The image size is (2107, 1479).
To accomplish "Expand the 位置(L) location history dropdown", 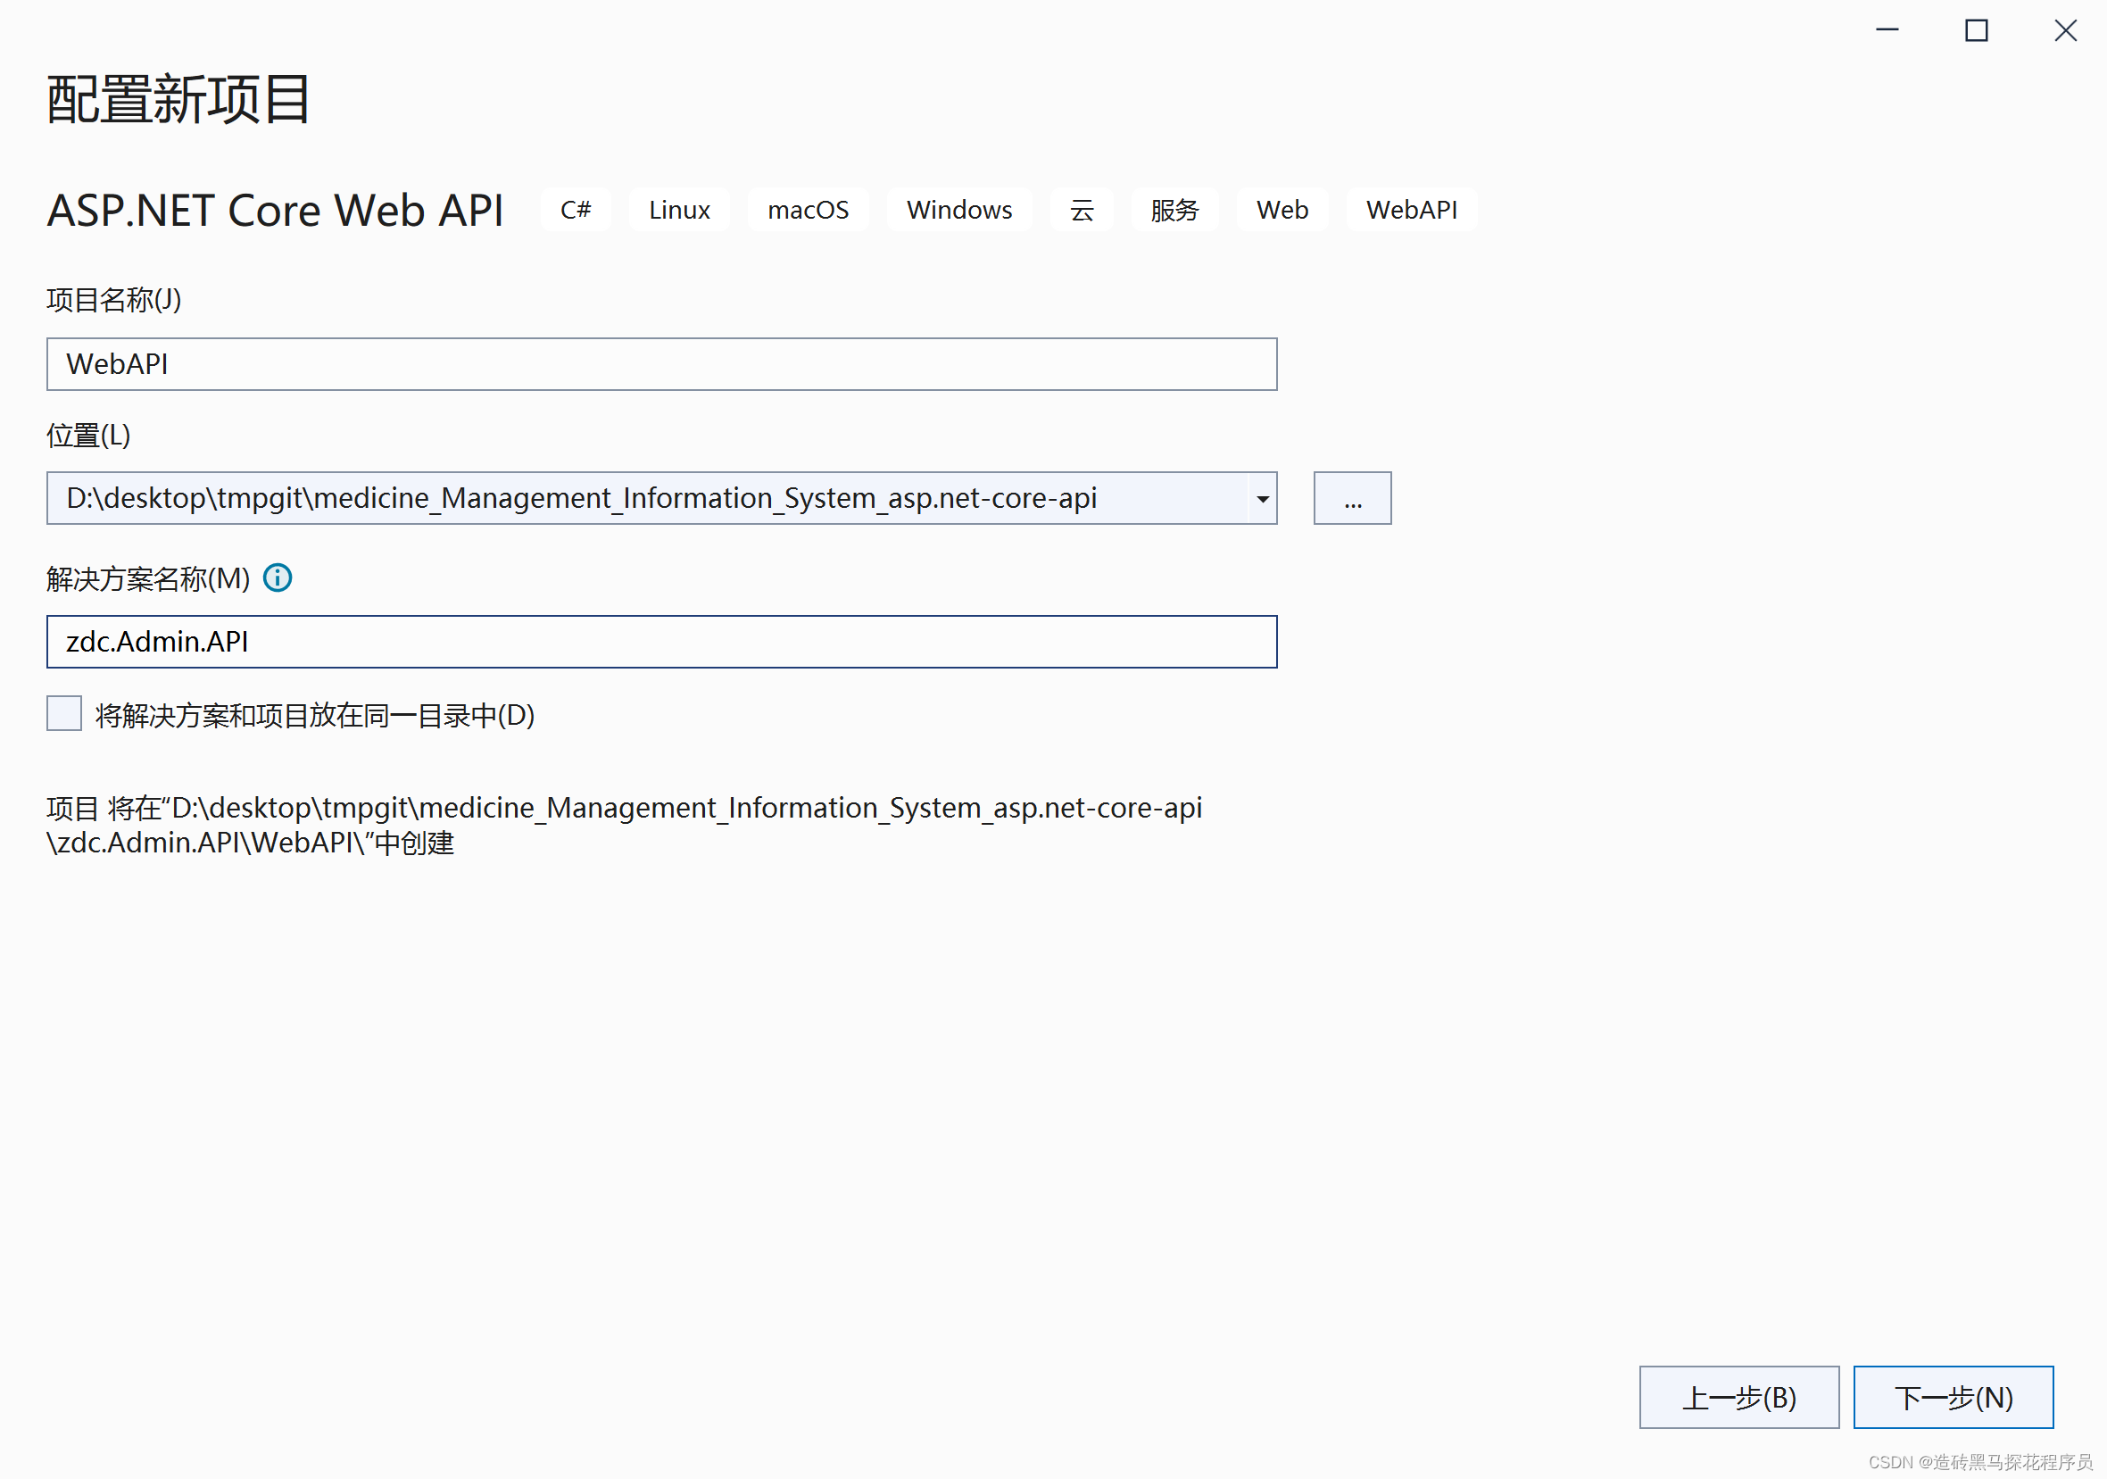I will pyautogui.click(x=1262, y=497).
